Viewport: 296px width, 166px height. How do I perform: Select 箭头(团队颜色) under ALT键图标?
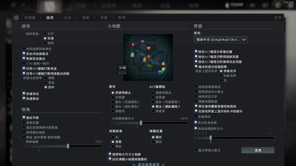pos(153,107)
